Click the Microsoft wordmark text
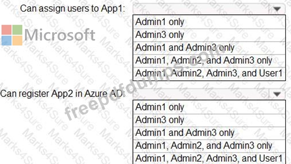The image size is (291, 164). 60,35
